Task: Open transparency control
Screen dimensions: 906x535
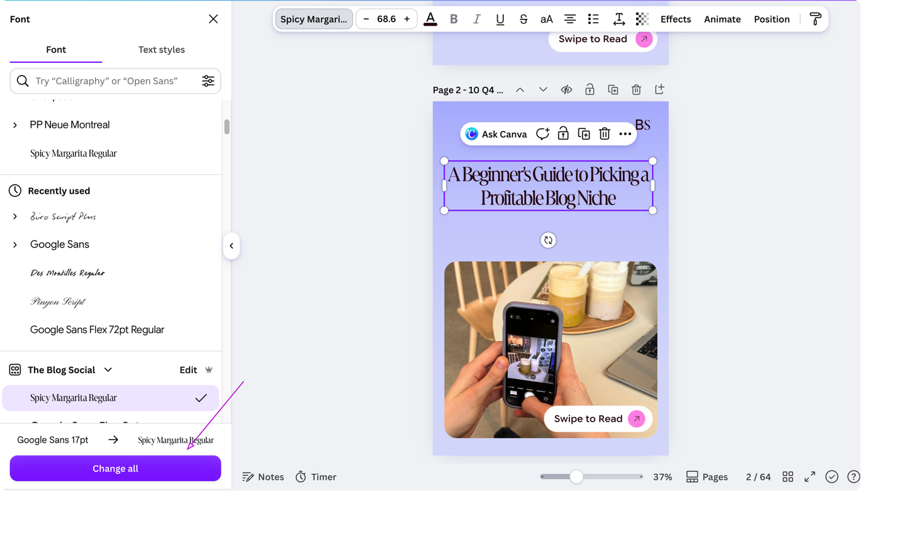Action: 642,19
